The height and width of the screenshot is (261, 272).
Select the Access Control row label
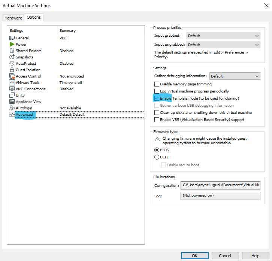pyautogui.click(x=28, y=76)
